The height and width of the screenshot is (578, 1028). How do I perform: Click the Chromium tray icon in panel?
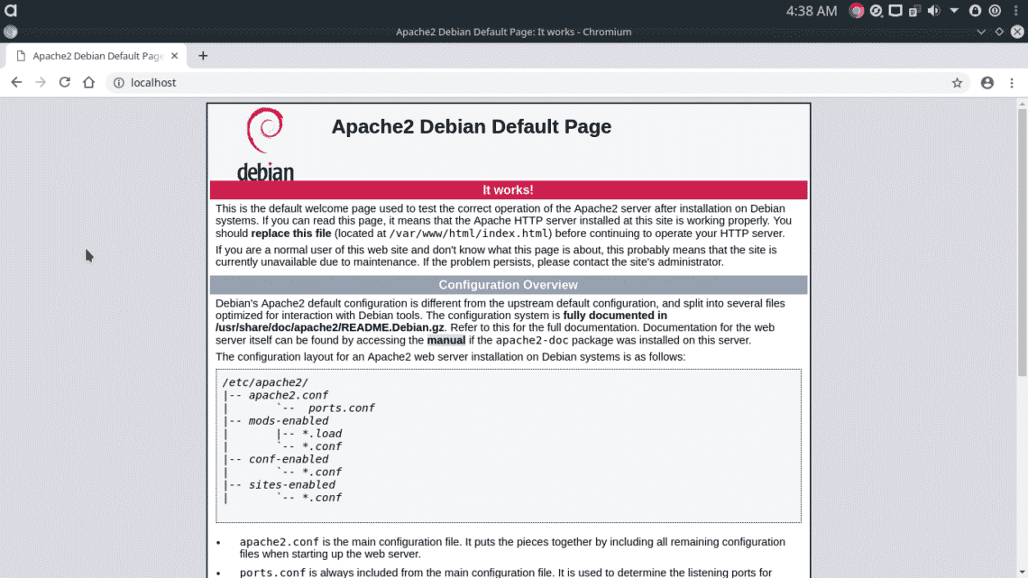point(857,11)
